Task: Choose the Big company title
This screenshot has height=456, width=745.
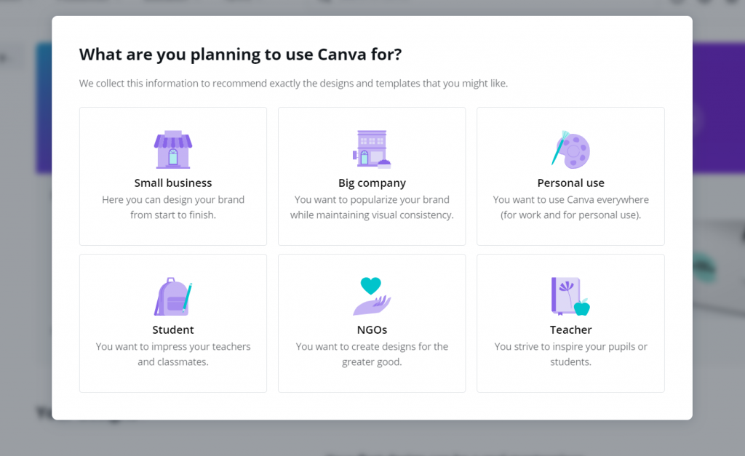Action: [372, 183]
